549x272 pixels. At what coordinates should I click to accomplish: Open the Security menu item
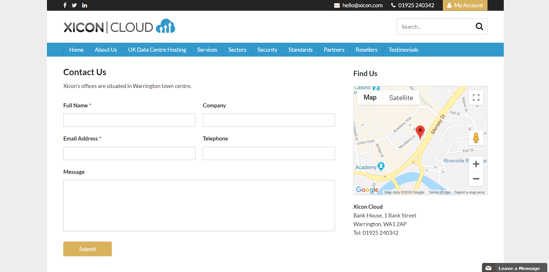pyautogui.click(x=267, y=50)
